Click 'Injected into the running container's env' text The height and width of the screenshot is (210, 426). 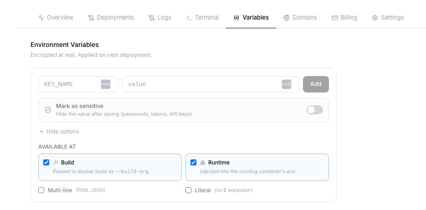click(x=248, y=172)
